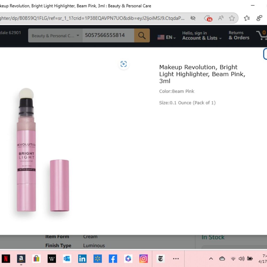267x267 pixels.
Task: Click the pink highlighter cap image
Action: pos(60,186)
